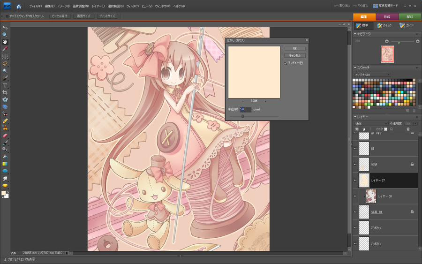The image size is (422, 264).
Task: Click OK in the Gaussian blur dialog
Action: coord(295,48)
